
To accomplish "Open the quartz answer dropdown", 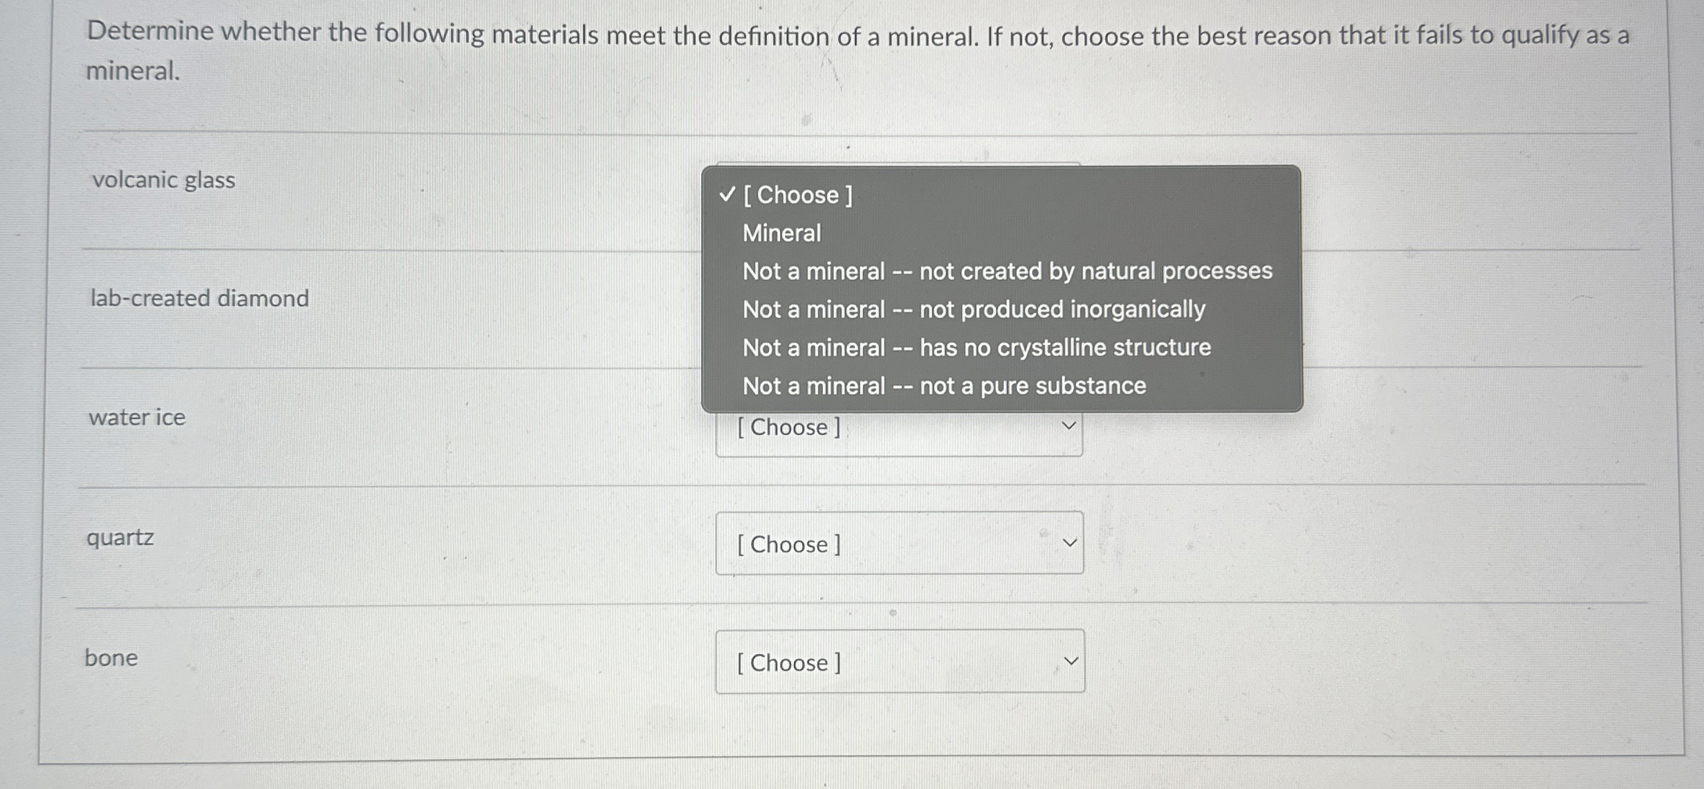I will click(899, 544).
